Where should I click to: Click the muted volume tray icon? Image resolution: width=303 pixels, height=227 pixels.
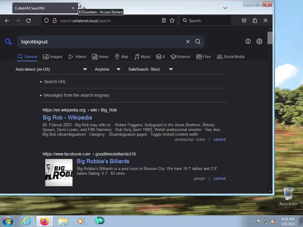(273, 222)
